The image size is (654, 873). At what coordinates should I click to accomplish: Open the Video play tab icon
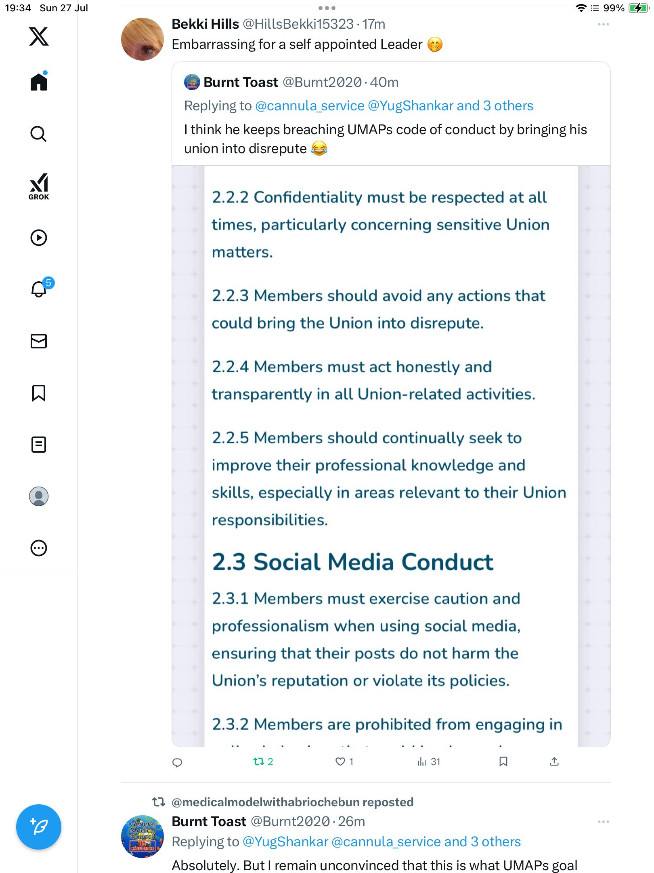(39, 238)
